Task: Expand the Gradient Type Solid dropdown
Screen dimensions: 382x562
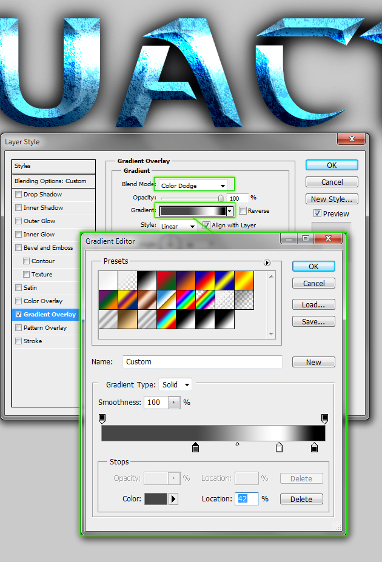Action: point(175,385)
